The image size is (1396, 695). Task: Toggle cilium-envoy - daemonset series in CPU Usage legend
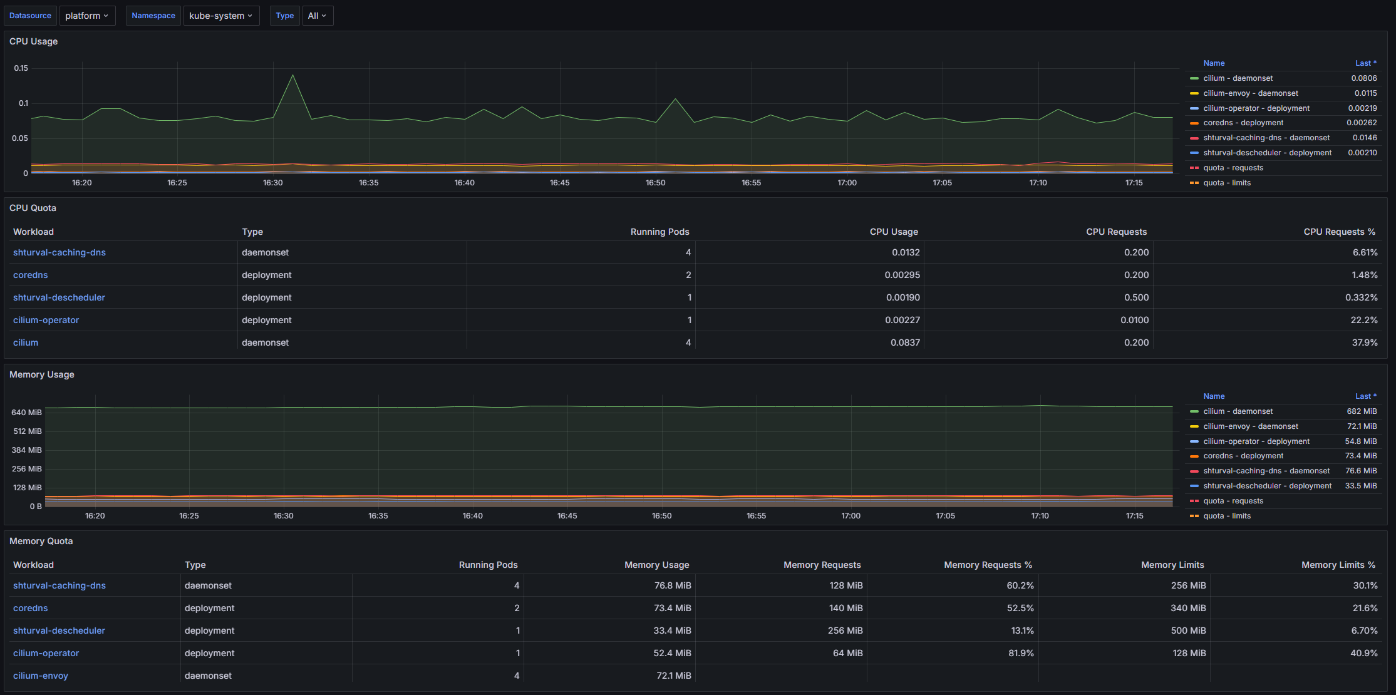pyautogui.click(x=1251, y=93)
